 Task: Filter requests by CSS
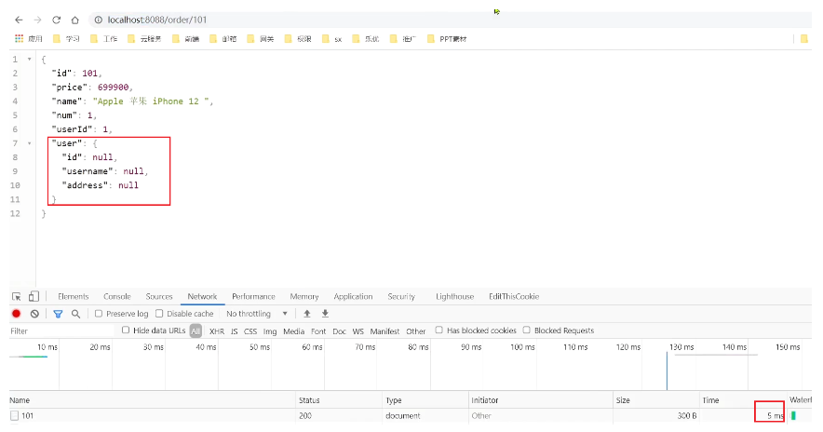250,331
